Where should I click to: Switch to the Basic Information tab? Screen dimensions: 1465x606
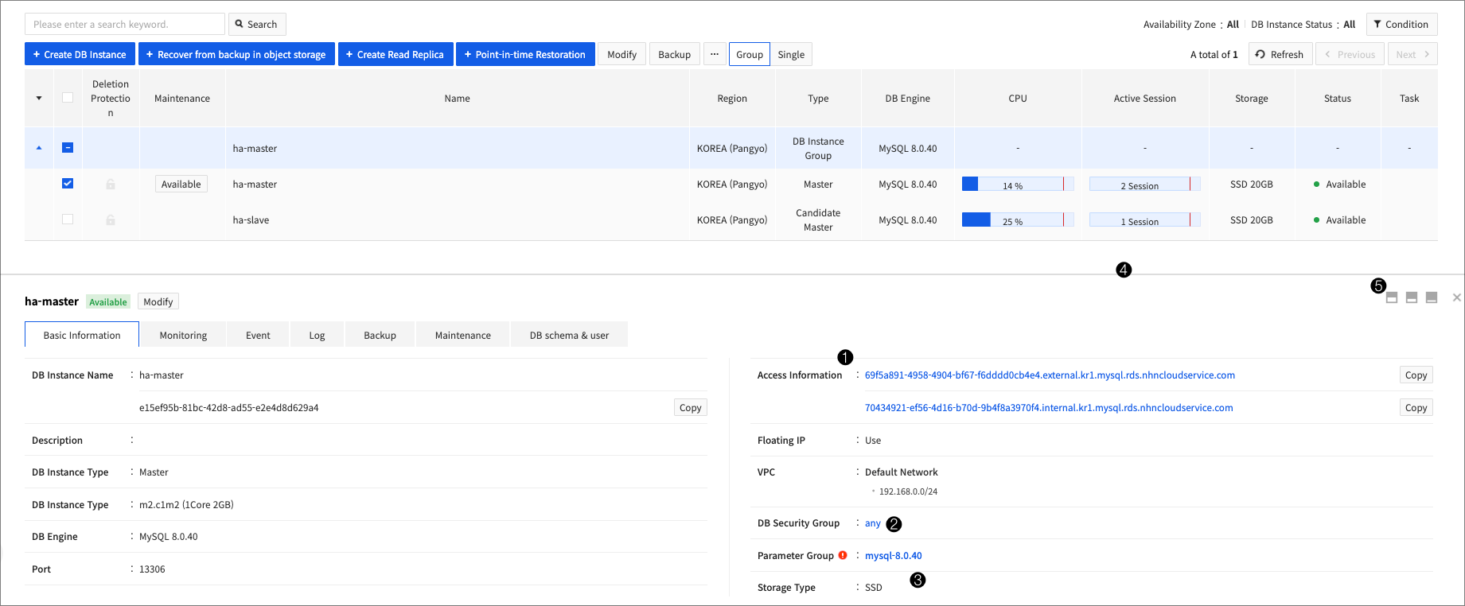[82, 335]
